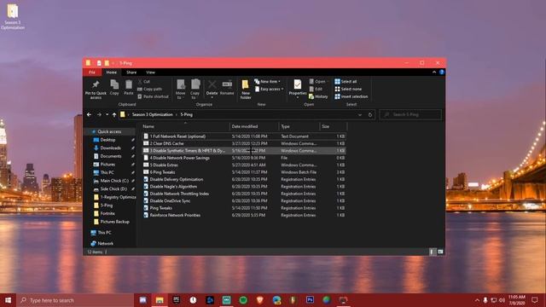The width and height of the screenshot is (546, 307).
Task: Open the File menu
Action: pyautogui.click(x=92, y=72)
